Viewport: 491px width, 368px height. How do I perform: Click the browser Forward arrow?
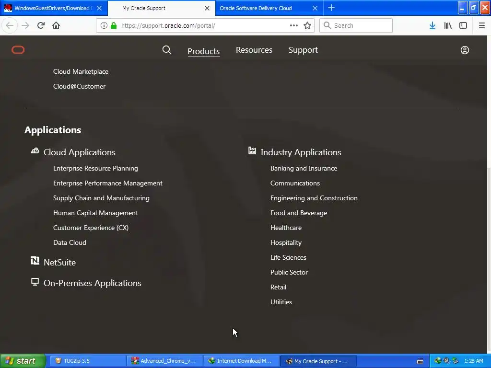pos(25,25)
